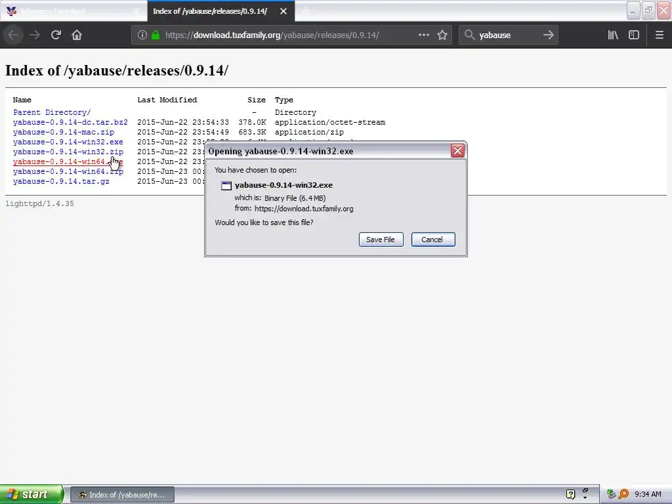This screenshot has width=672, height=504.
Task: Close the Opening yabause dialog with X
Action: coord(457,150)
